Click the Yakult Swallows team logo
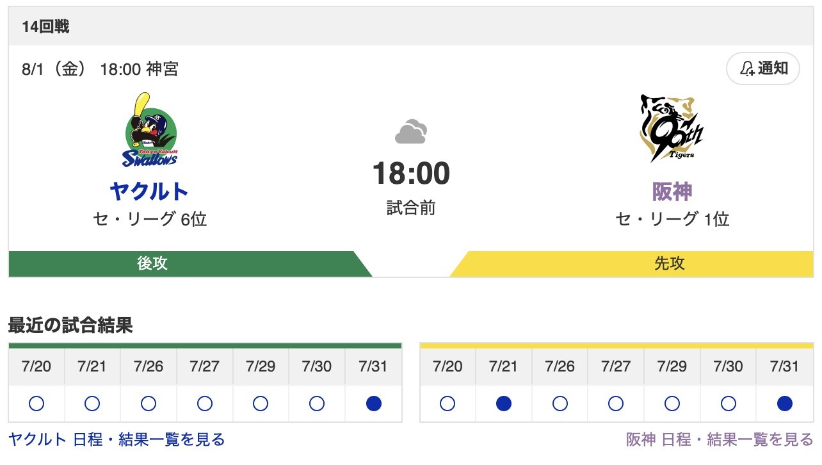 point(150,130)
